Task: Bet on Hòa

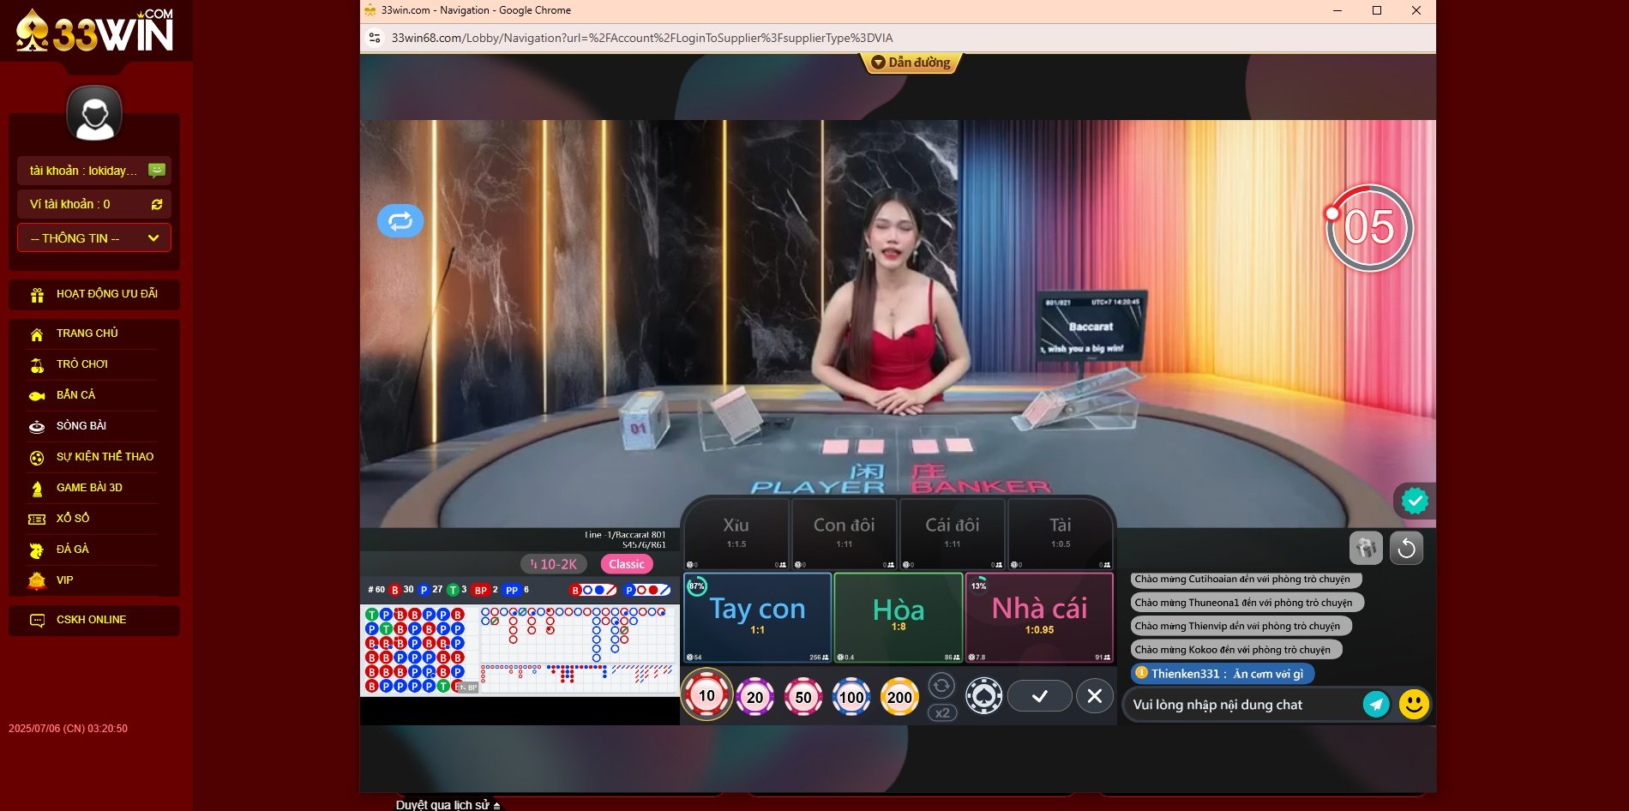Action: 898,617
